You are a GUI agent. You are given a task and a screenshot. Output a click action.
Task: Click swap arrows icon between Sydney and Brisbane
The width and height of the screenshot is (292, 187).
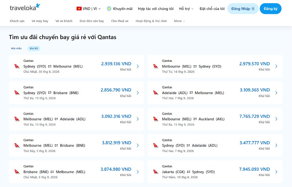50,93
